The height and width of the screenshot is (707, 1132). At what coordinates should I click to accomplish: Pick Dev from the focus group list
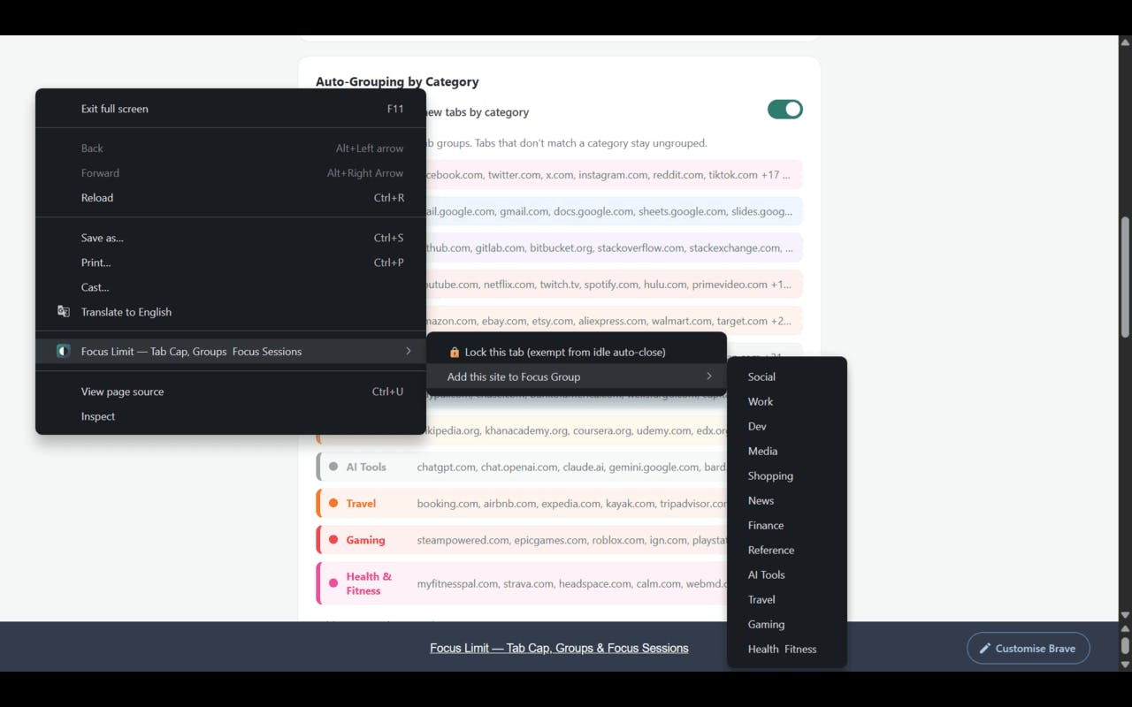point(787,426)
